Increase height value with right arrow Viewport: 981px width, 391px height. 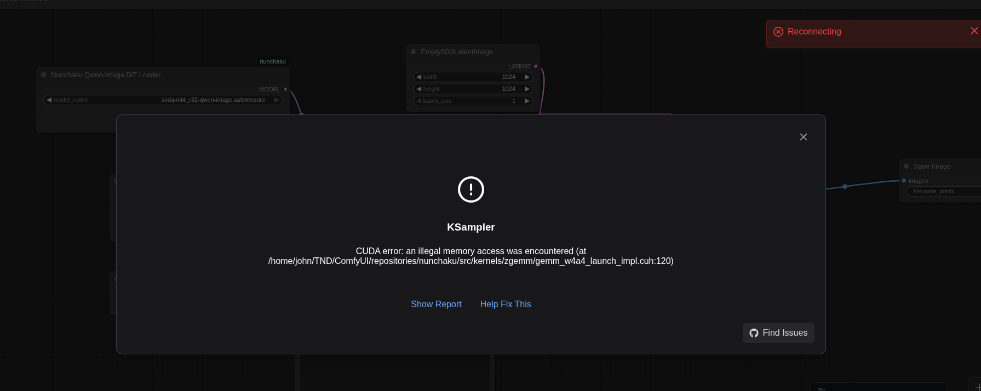click(x=527, y=89)
